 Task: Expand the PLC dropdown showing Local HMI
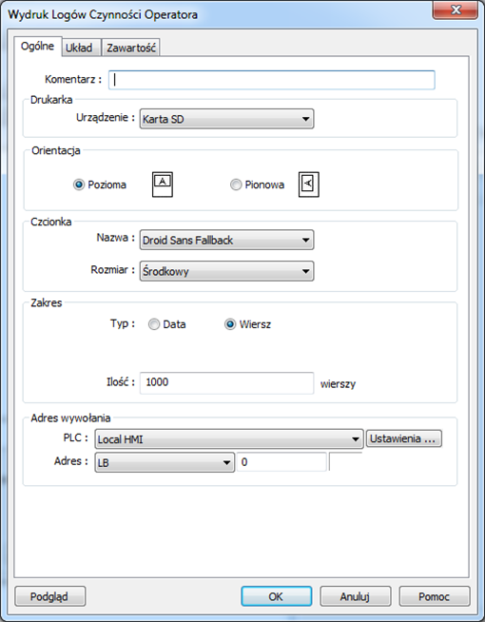229,439
